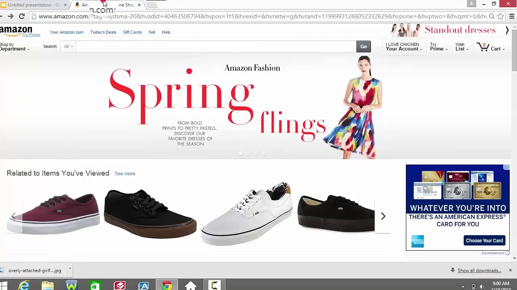
Task: Open Windows Store from the taskbar
Action: [95, 286]
